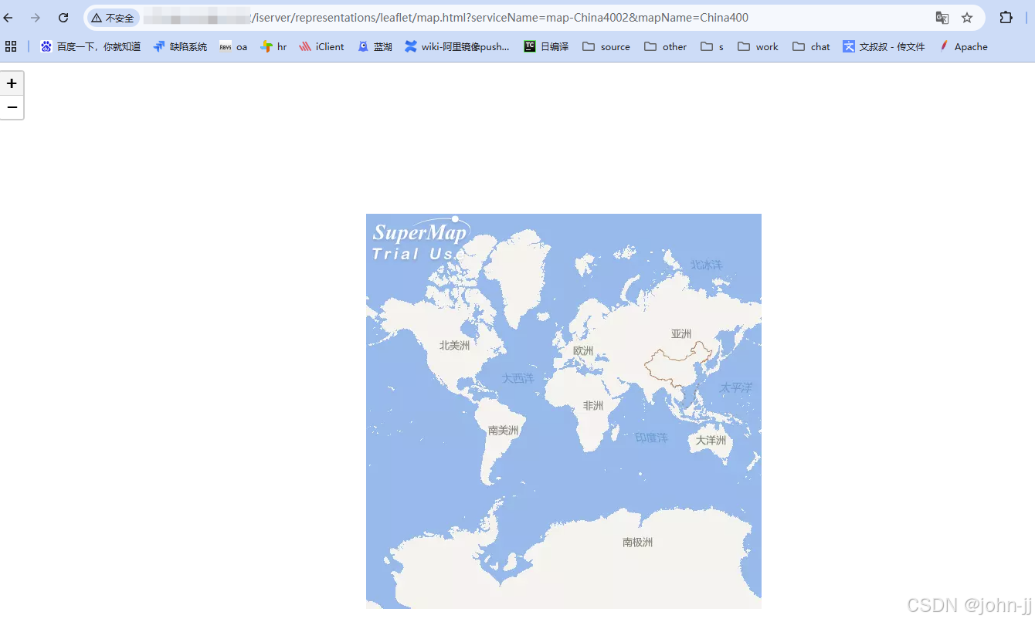Screen dimensions: 1035x622
Task: Open the iClient bookmark
Action: (x=321, y=46)
